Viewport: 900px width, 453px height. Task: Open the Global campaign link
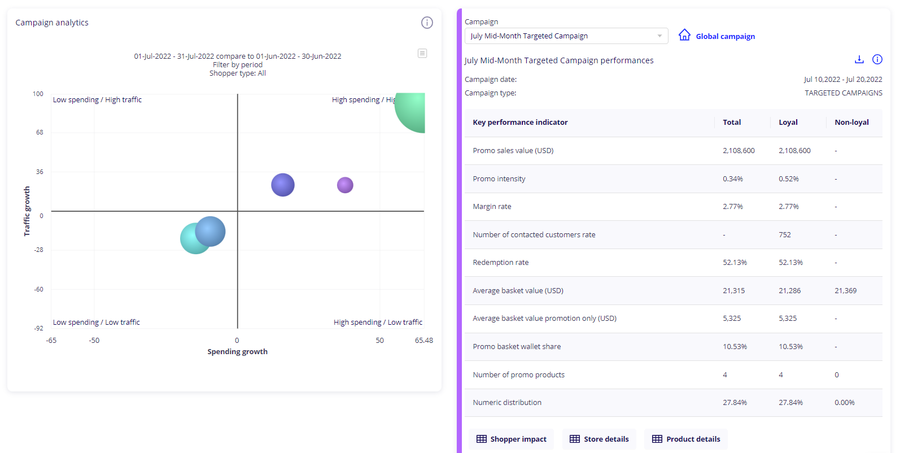726,36
